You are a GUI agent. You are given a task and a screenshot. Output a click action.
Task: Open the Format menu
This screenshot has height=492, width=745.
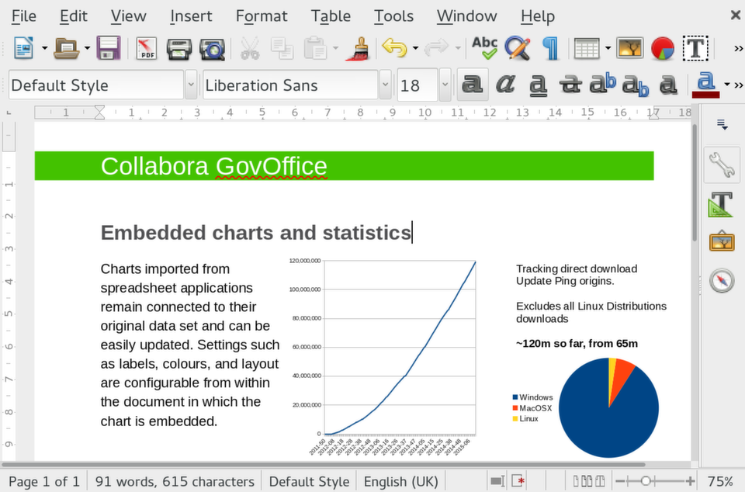pyautogui.click(x=262, y=16)
